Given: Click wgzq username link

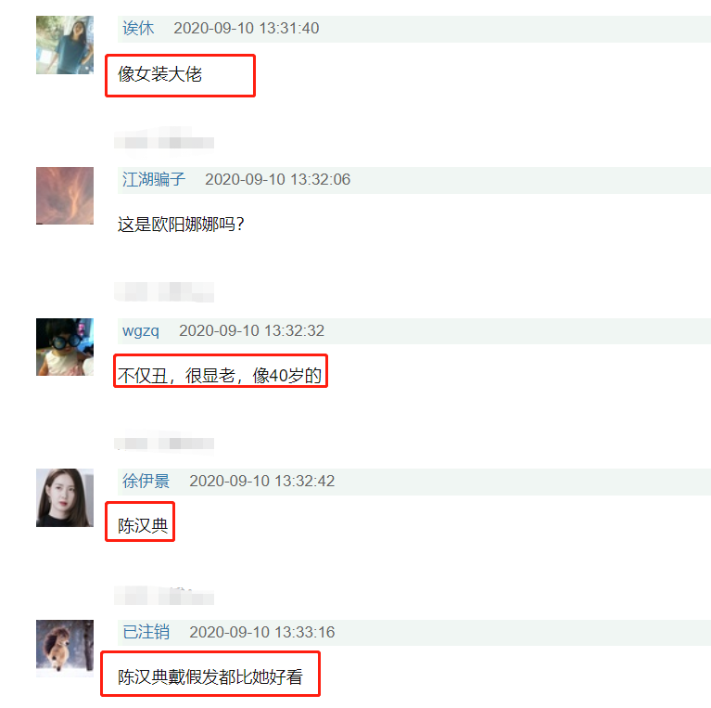Looking at the screenshot, I should pos(141,331).
